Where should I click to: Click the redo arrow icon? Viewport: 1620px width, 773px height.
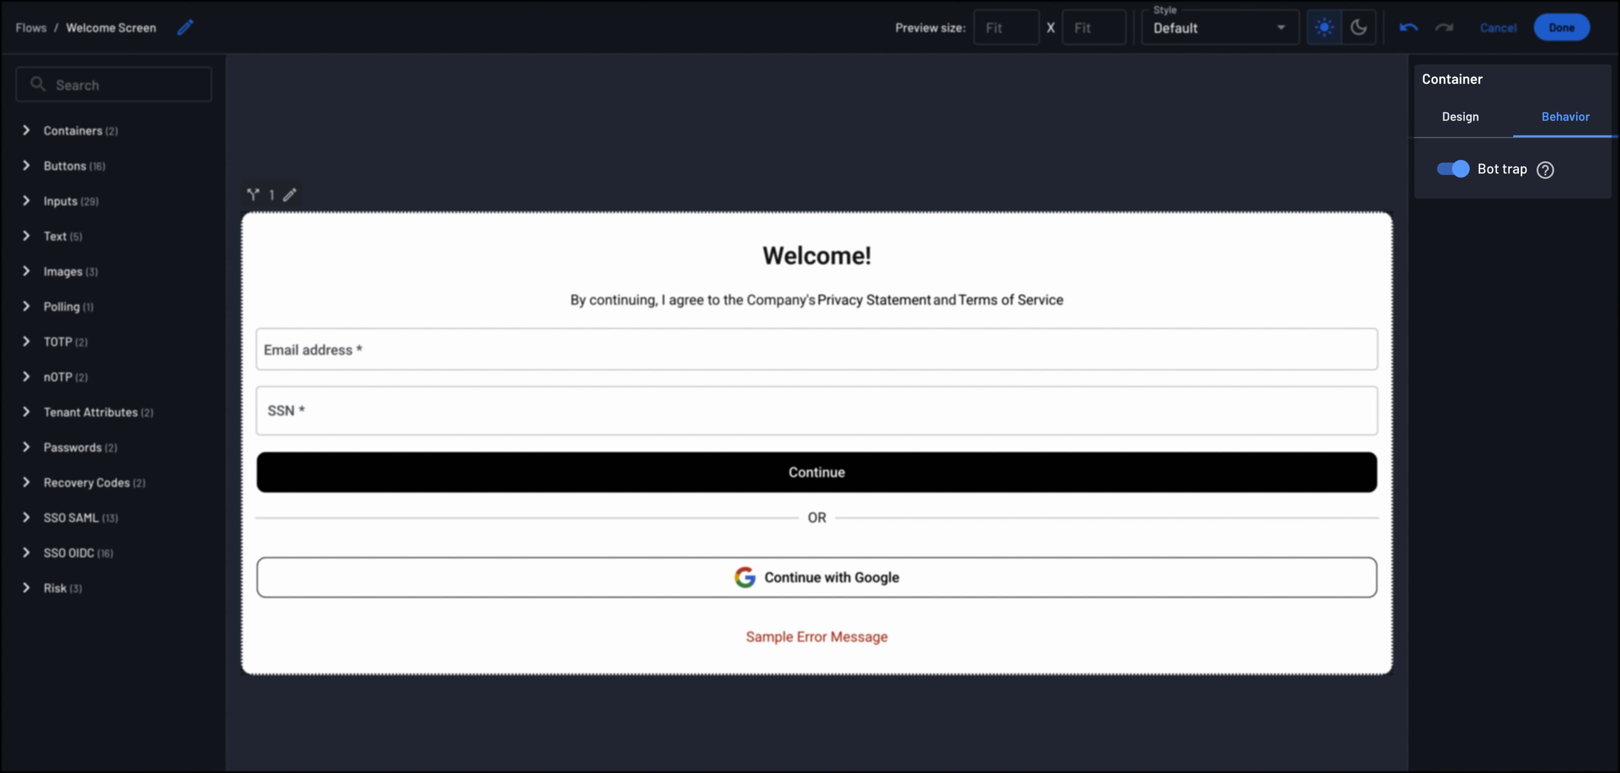pos(1444,28)
